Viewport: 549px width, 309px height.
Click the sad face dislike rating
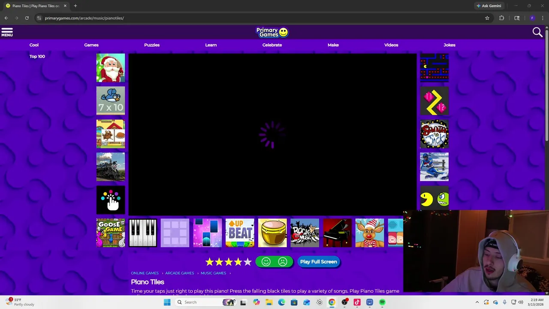[283, 262]
